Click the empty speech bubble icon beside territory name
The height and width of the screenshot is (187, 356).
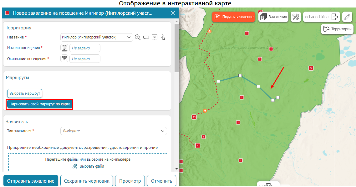click(146, 37)
